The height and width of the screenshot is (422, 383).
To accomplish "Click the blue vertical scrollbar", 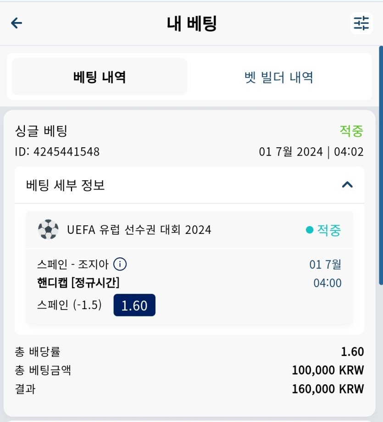I will click(x=381, y=165).
